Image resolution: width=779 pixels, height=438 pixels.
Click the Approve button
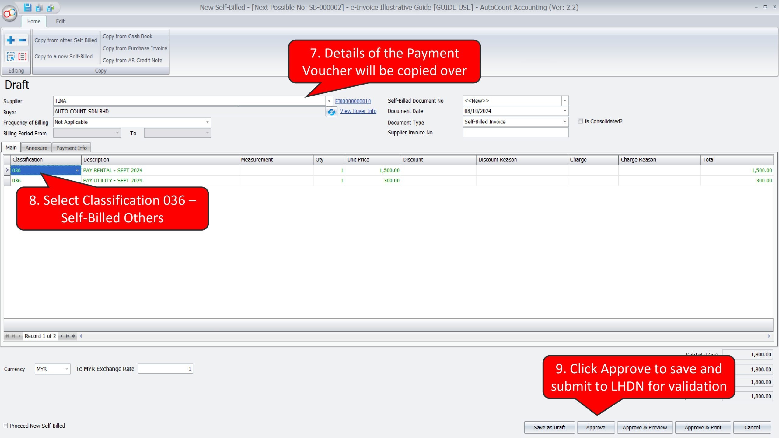595,427
